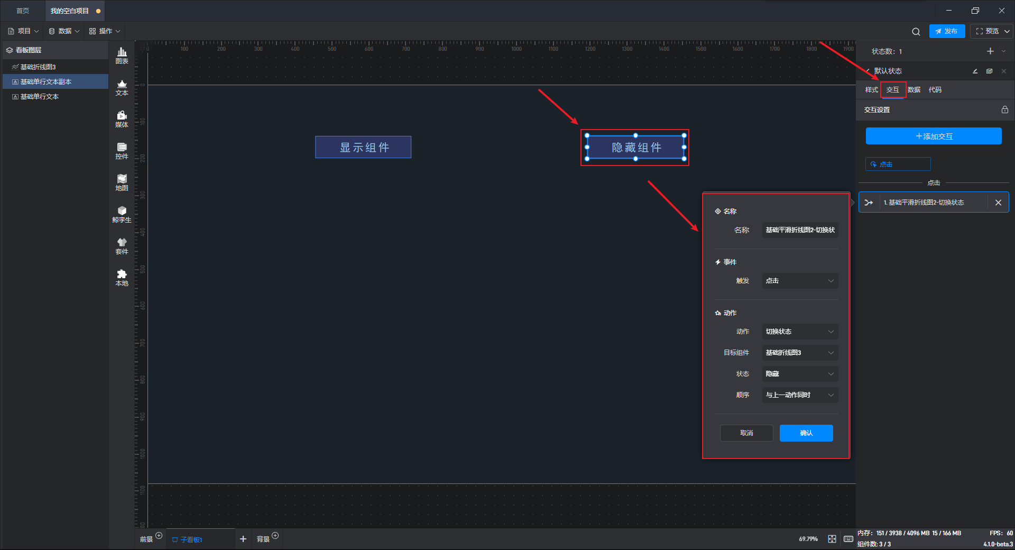Open the 鲸孪生 twin components icon
The height and width of the screenshot is (550, 1015).
click(122, 214)
